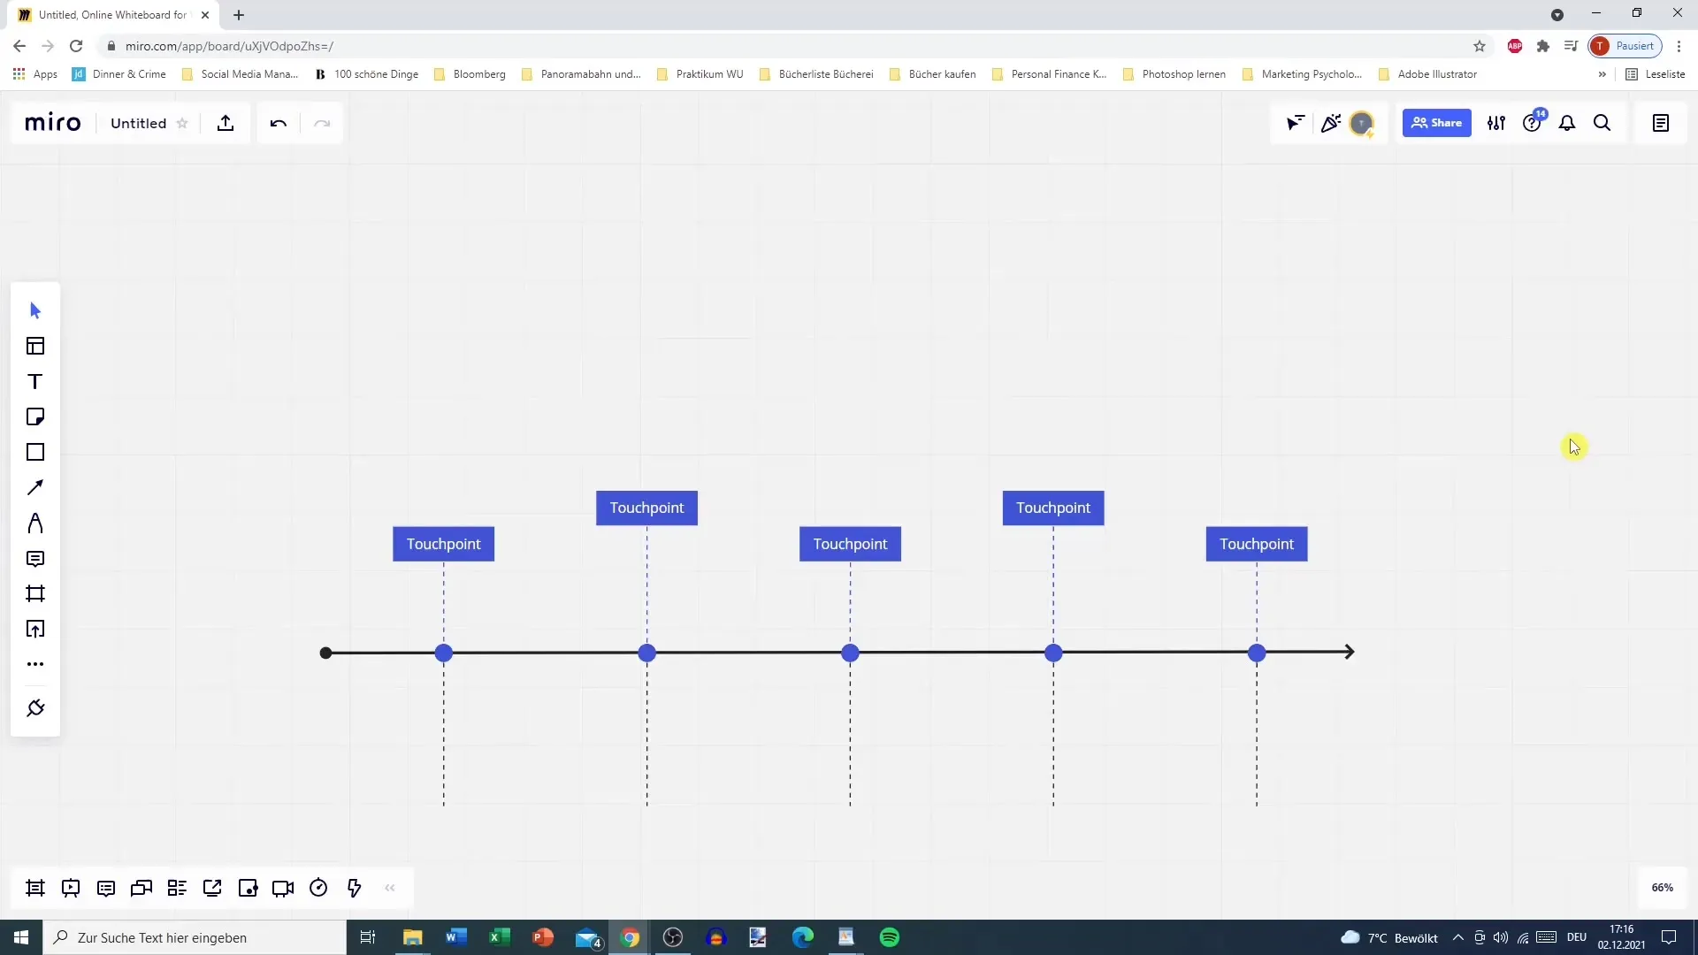
Task: Toggle the timer tool in bottom bar
Action: [318, 890]
